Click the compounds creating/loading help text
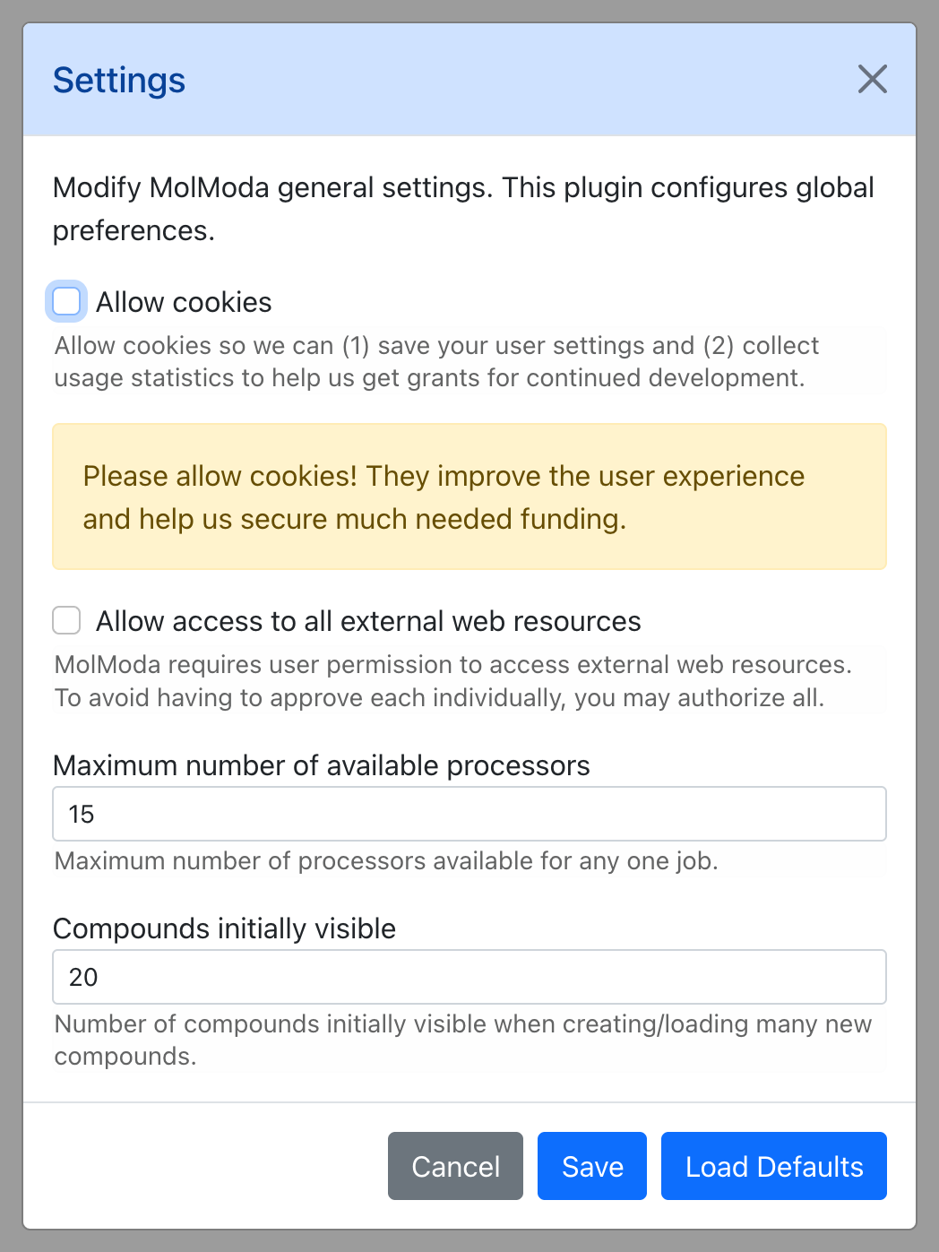This screenshot has width=939, height=1252. (x=463, y=1040)
